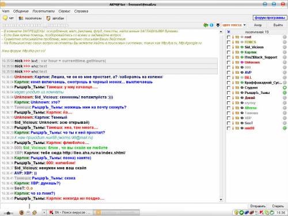This screenshot has width=288, height=216.
Task: Click the info icon beside SeeT
Action: click(233, 123)
